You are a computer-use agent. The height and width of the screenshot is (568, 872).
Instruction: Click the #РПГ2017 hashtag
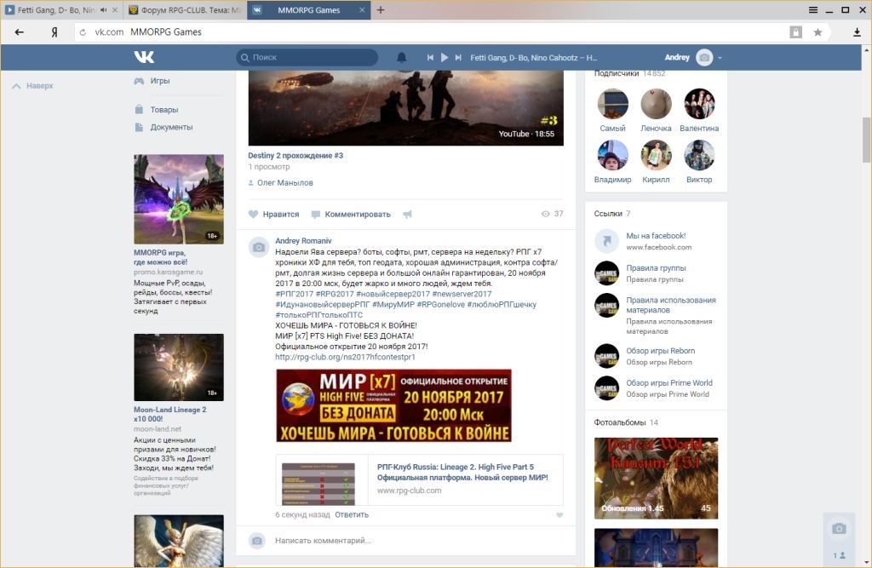pos(294,294)
